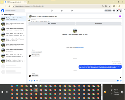Click the Find friends button

pos(108,10)
